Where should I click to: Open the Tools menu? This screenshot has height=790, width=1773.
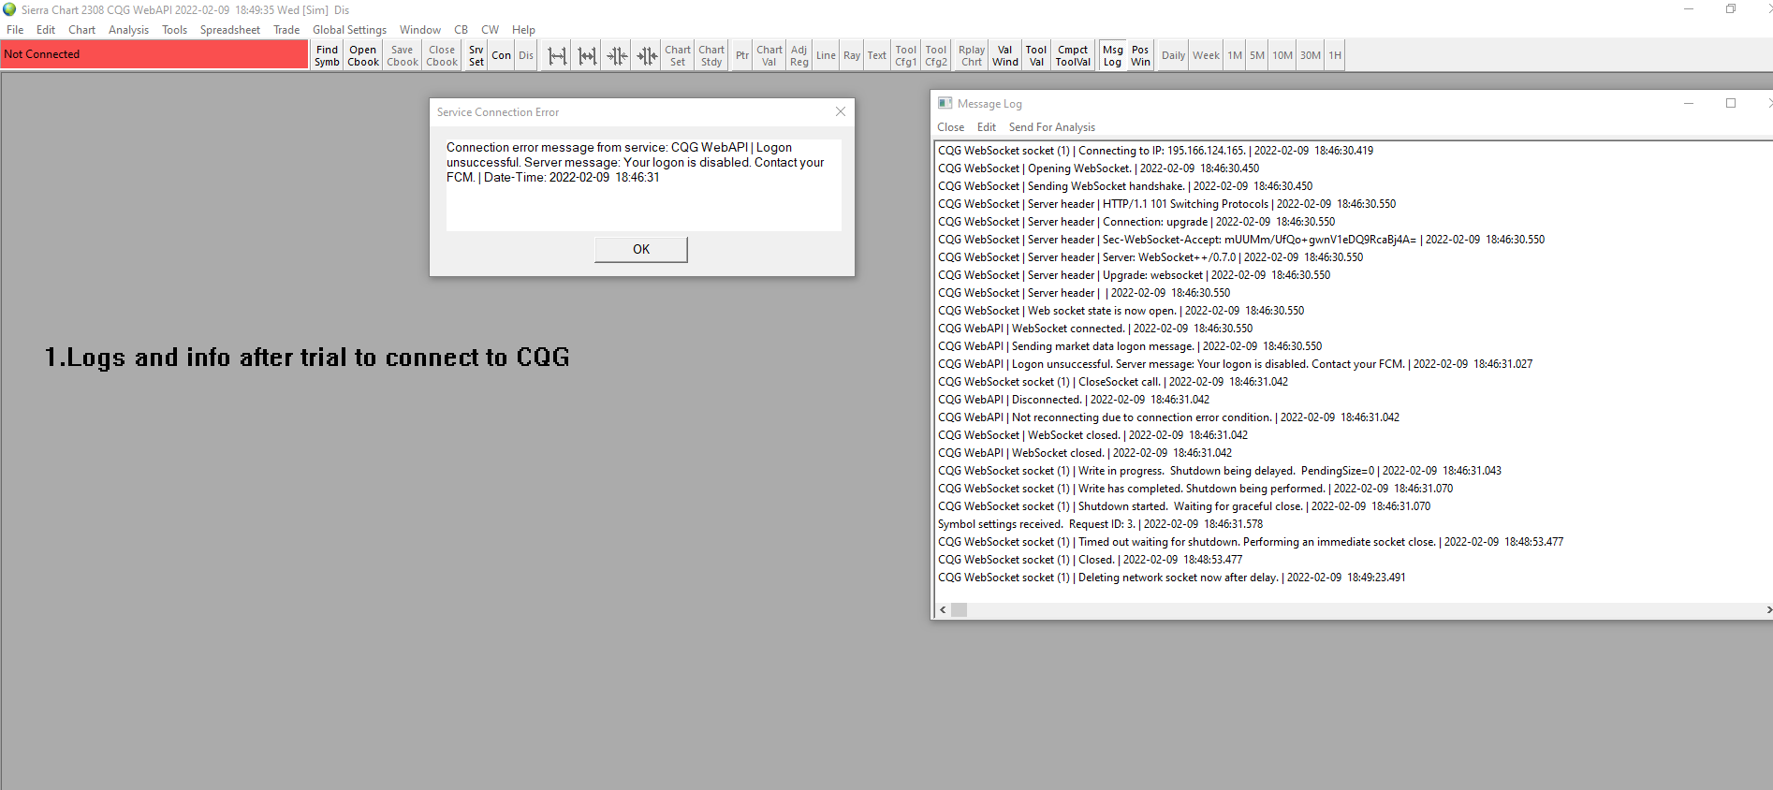(x=174, y=30)
